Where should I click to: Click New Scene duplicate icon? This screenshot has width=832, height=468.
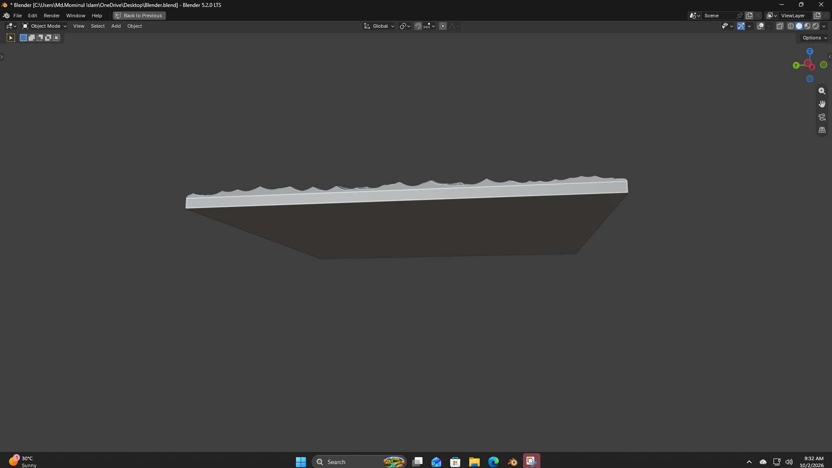click(749, 16)
